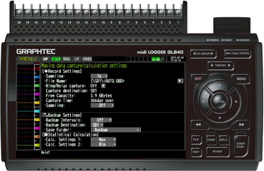The width and height of the screenshot is (264, 171).
Task: Click the terminal screw above number 20
Action: (x=19, y=12)
